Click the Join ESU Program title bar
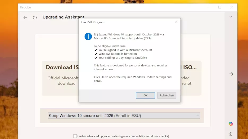The width and height of the screenshot is (248, 139). pos(125,22)
